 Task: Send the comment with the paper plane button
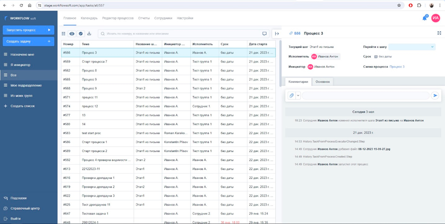coord(435,96)
